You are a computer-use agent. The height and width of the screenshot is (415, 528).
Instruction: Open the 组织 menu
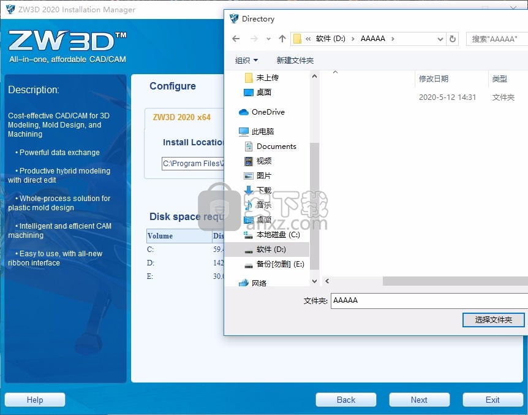[246, 60]
